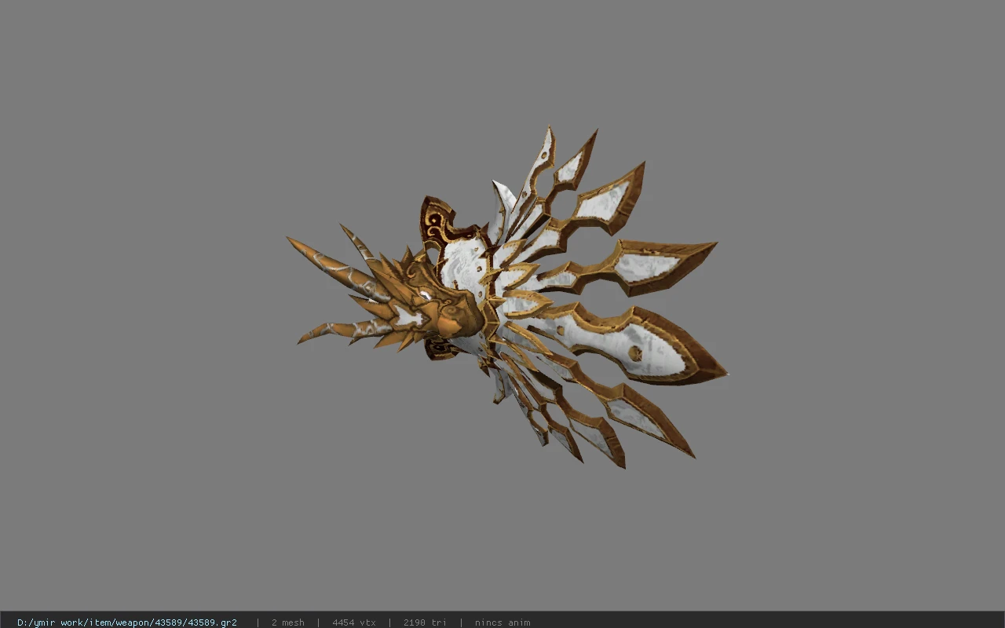This screenshot has height=628, width=1005.
Task: Select the 3D weapon model in the viewport
Action: [x=507, y=298]
